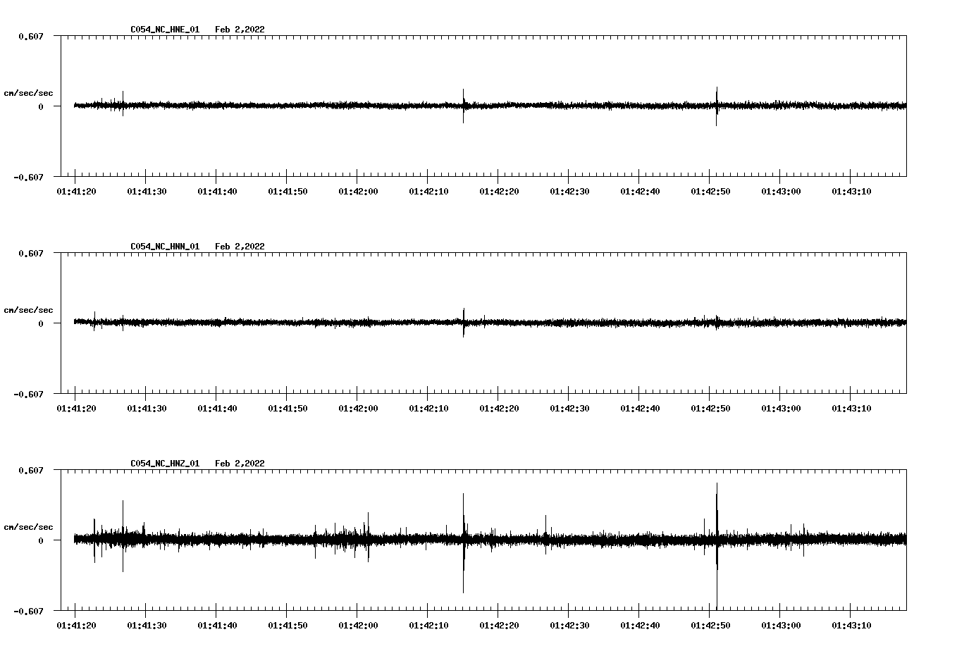Click the 01:41:50 time label under HNN plot
The height and width of the screenshot is (651, 957).
click(288, 409)
